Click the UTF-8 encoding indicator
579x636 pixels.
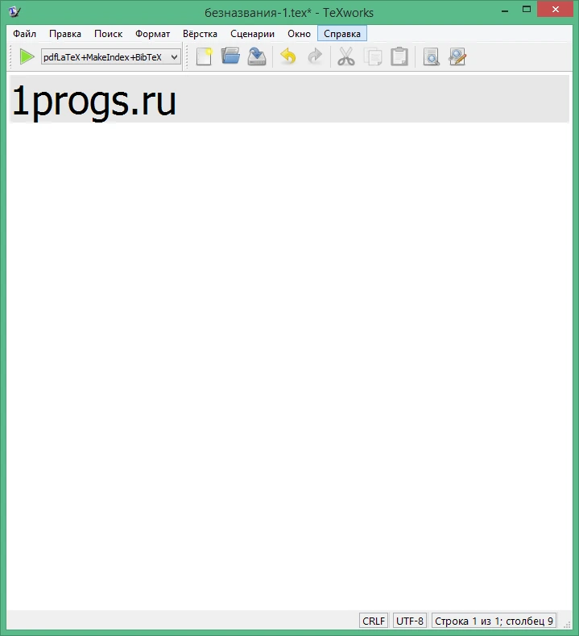(410, 621)
